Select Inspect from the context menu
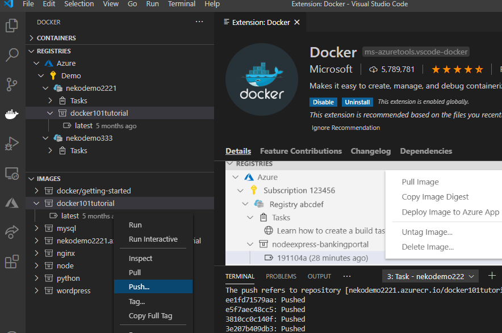Screen dimensions: 502x333 tap(153, 259)
